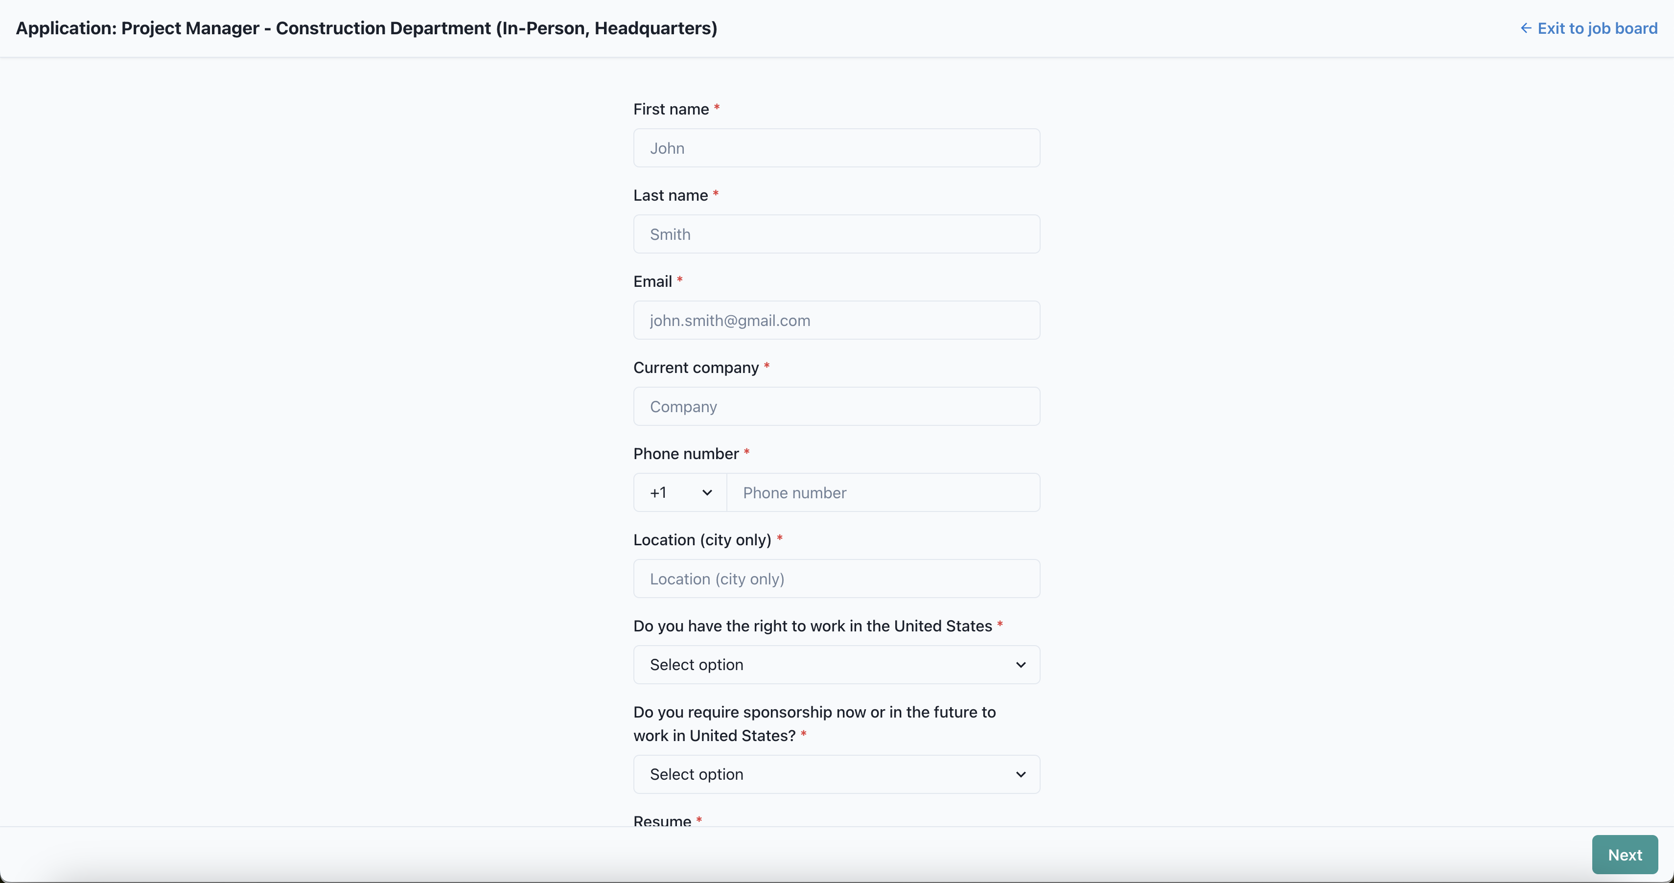Click the left arrow icon beside Exit to job board
Image resolution: width=1674 pixels, height=883 pixels.
(1526, 28)
